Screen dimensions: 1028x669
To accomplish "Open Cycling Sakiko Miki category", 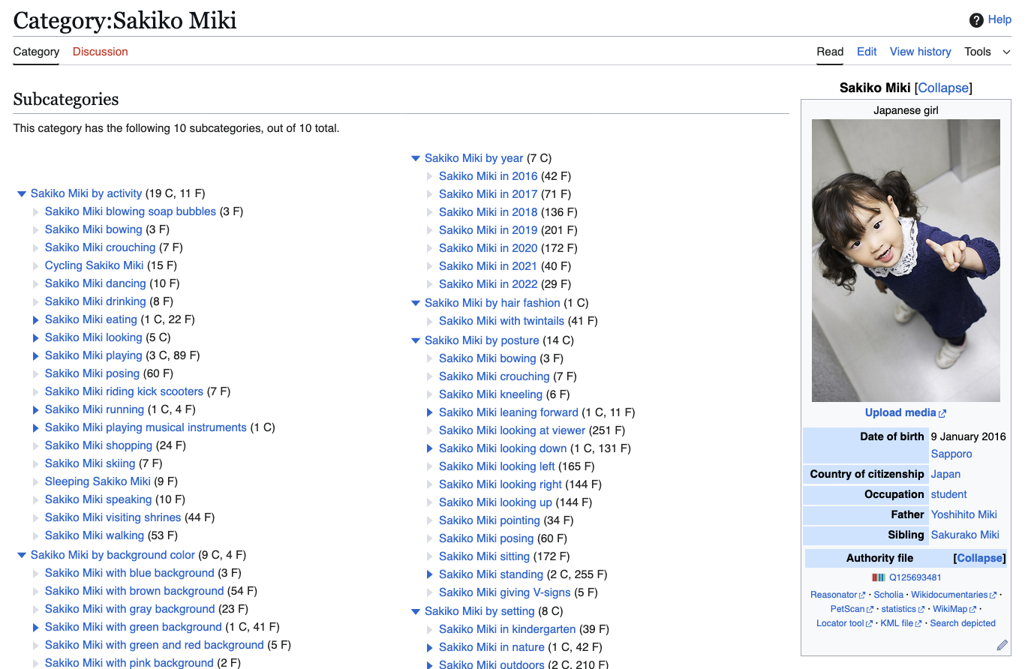I will click(94, 265).
